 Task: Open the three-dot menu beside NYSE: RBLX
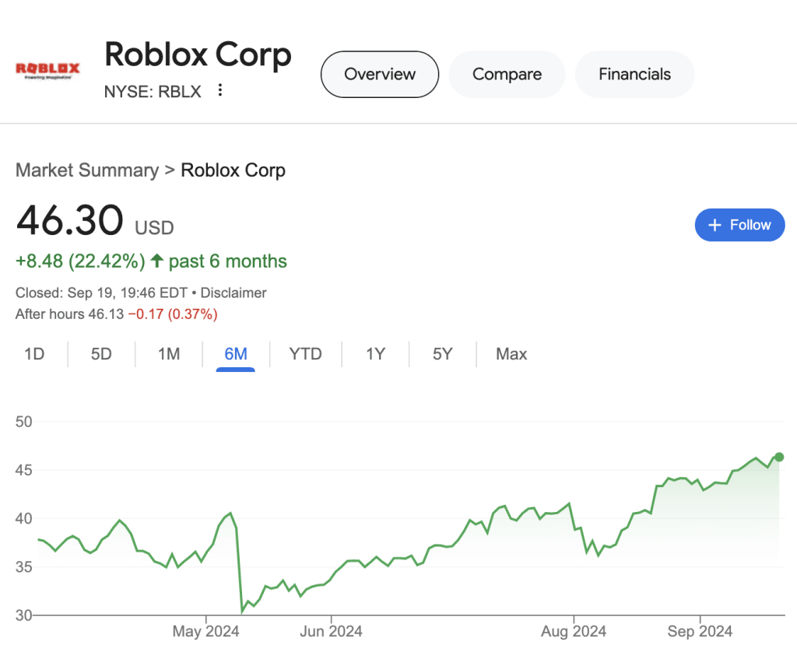(x=220, y=89)
